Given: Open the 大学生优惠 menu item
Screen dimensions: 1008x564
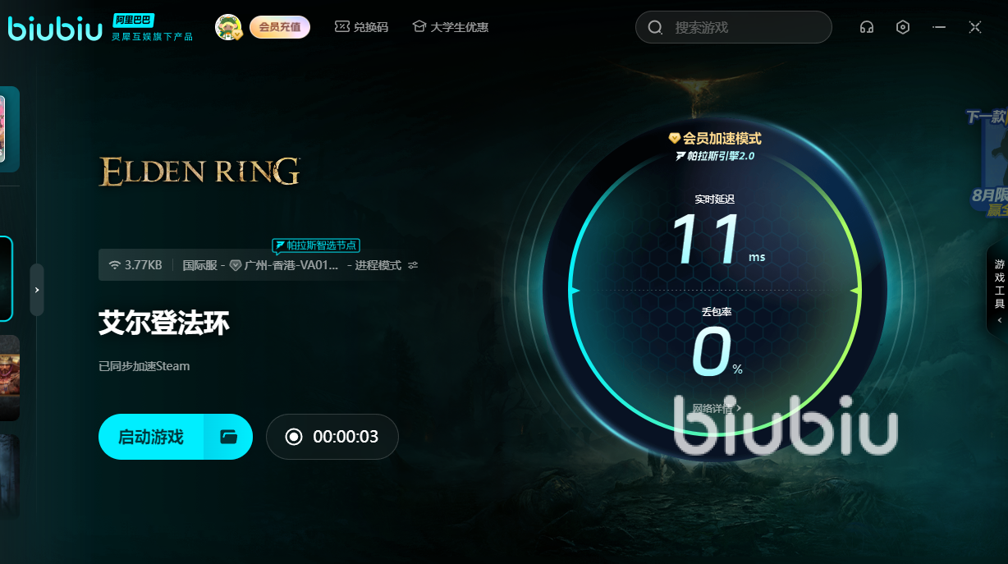Looking at the screenshot, I should [450, 27].
